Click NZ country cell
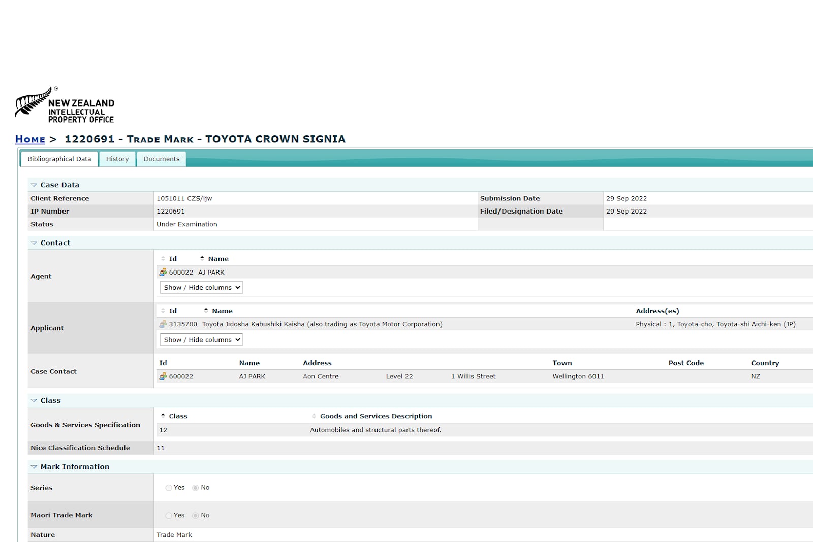Viewport: 813px width, 542px height. pos(756,377)
